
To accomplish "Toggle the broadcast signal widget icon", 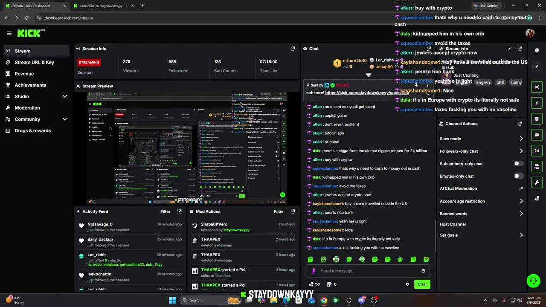I will pos(537,151).
